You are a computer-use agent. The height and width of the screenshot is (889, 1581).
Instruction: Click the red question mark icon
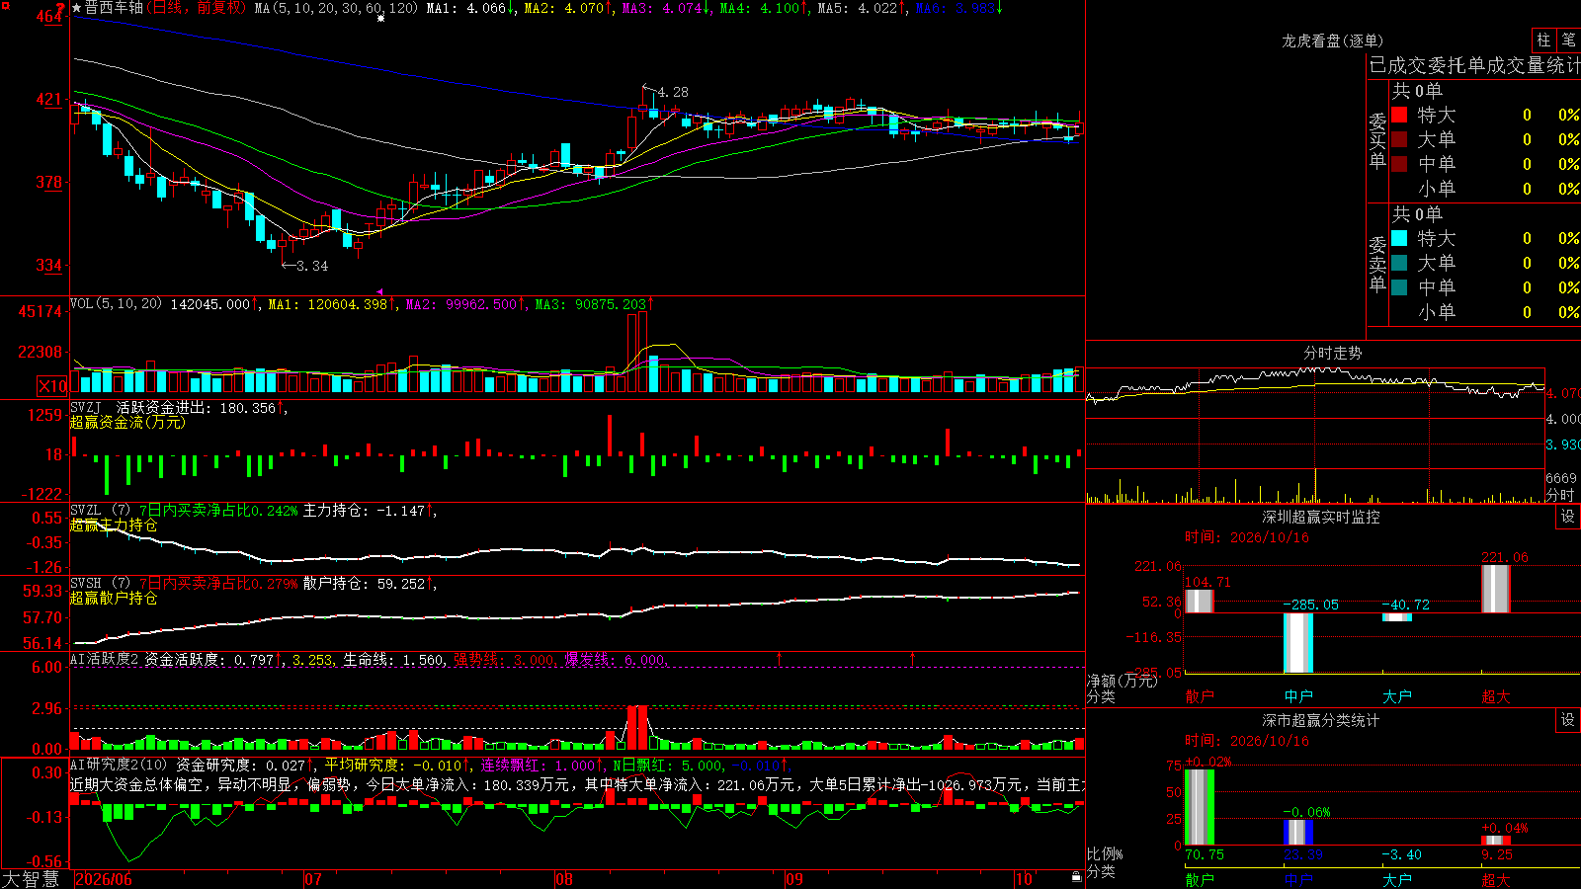coord(60,8)
